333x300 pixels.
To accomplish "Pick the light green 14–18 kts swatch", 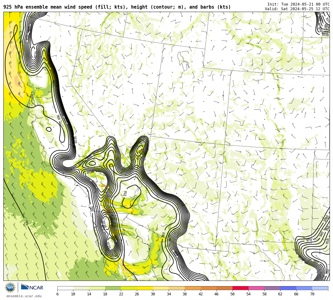I will (97, 288).
